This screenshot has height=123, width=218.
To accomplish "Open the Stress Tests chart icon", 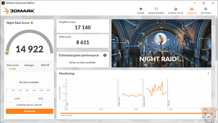I will tap(176, 9).
